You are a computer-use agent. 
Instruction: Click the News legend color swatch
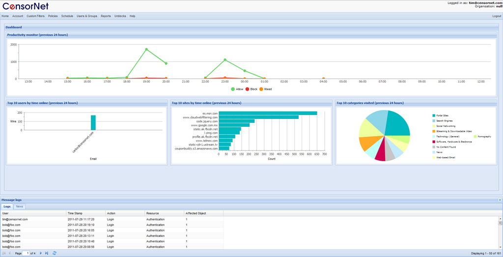click(x=434, y=152)
